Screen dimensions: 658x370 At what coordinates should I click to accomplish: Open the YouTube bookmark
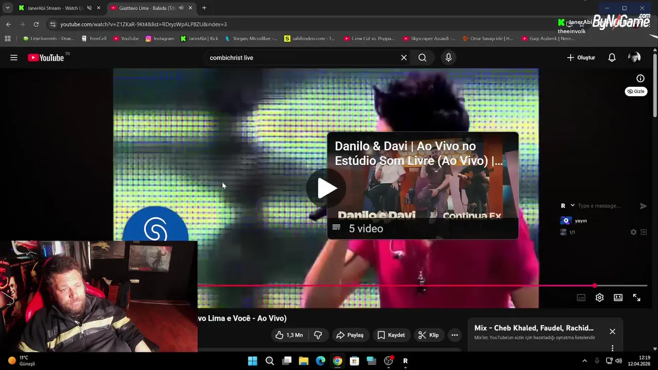point(126,39)
